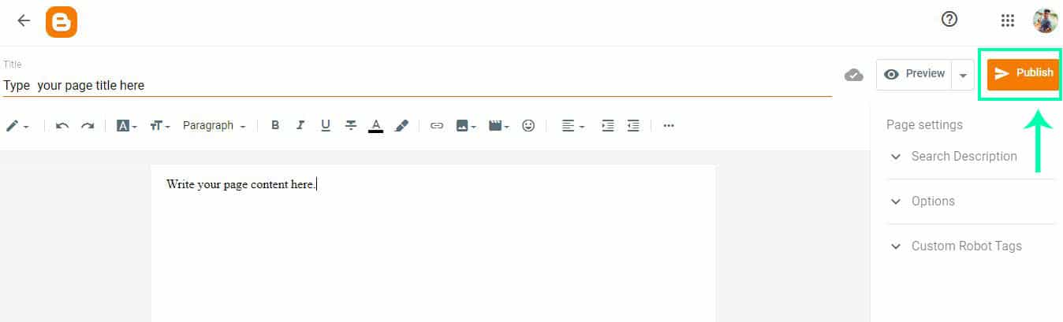Open the Help question mark icon

[x=949, y=20]
